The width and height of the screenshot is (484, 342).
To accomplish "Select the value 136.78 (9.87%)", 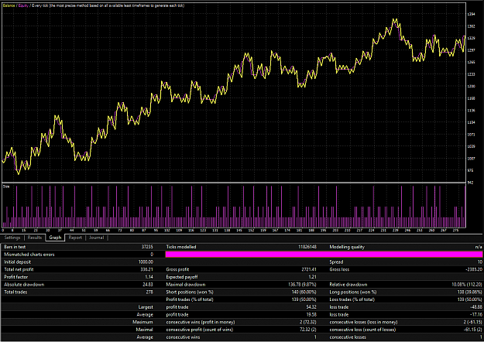I will [x=302, y=284].
